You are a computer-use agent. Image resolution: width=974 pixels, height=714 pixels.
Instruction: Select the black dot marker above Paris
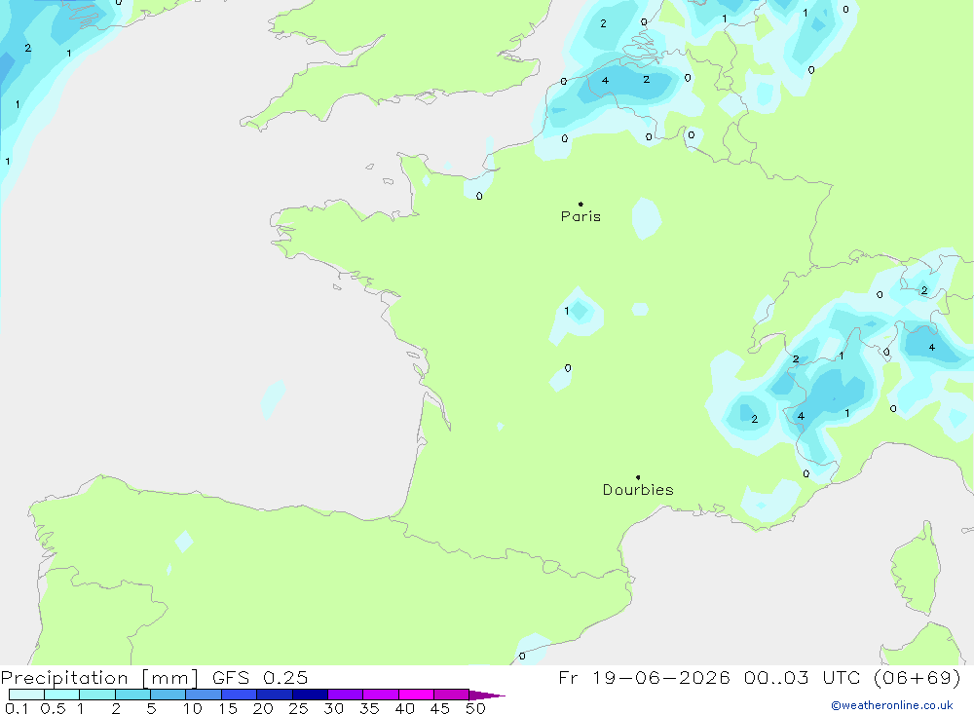point(581,204)
